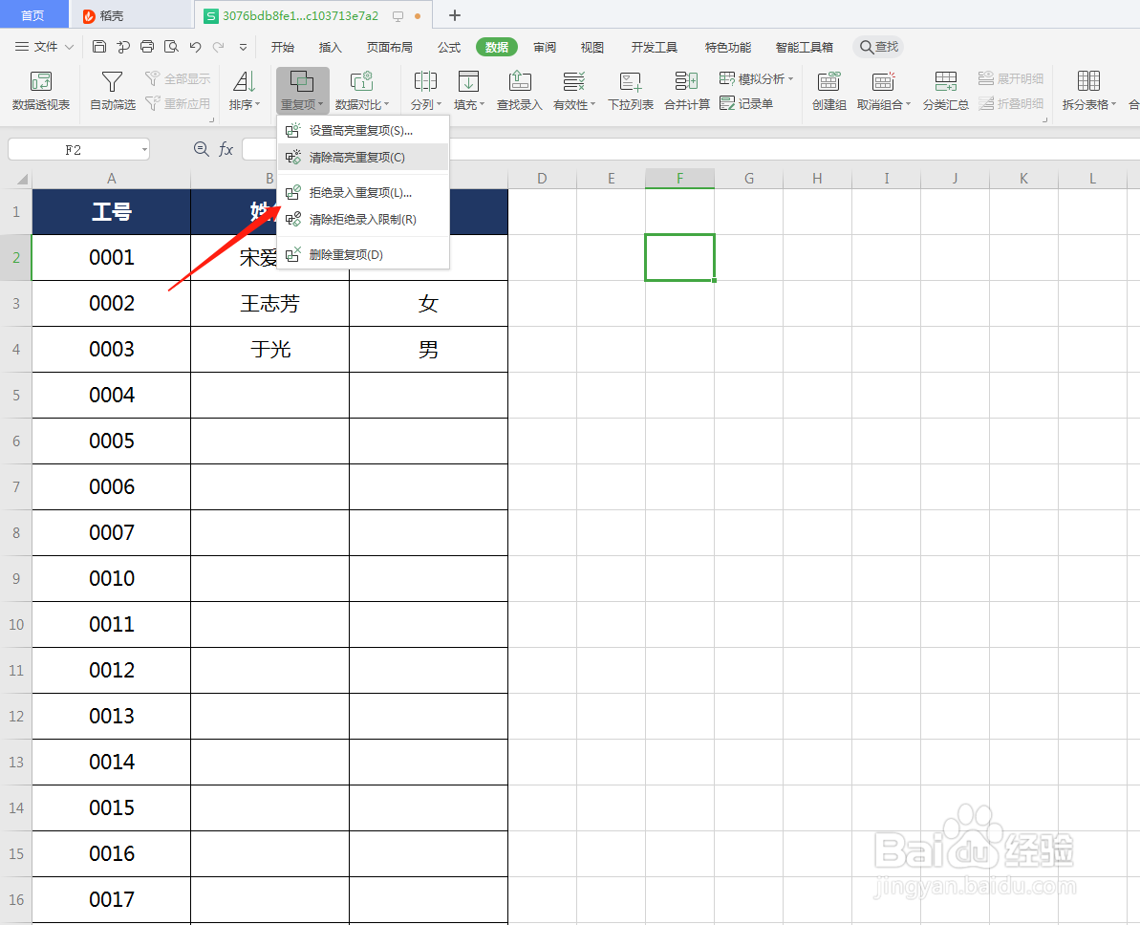Choose 清除高亮重复项(C) menu entry
The image size is (1140, 925).
tap(363, 157)
